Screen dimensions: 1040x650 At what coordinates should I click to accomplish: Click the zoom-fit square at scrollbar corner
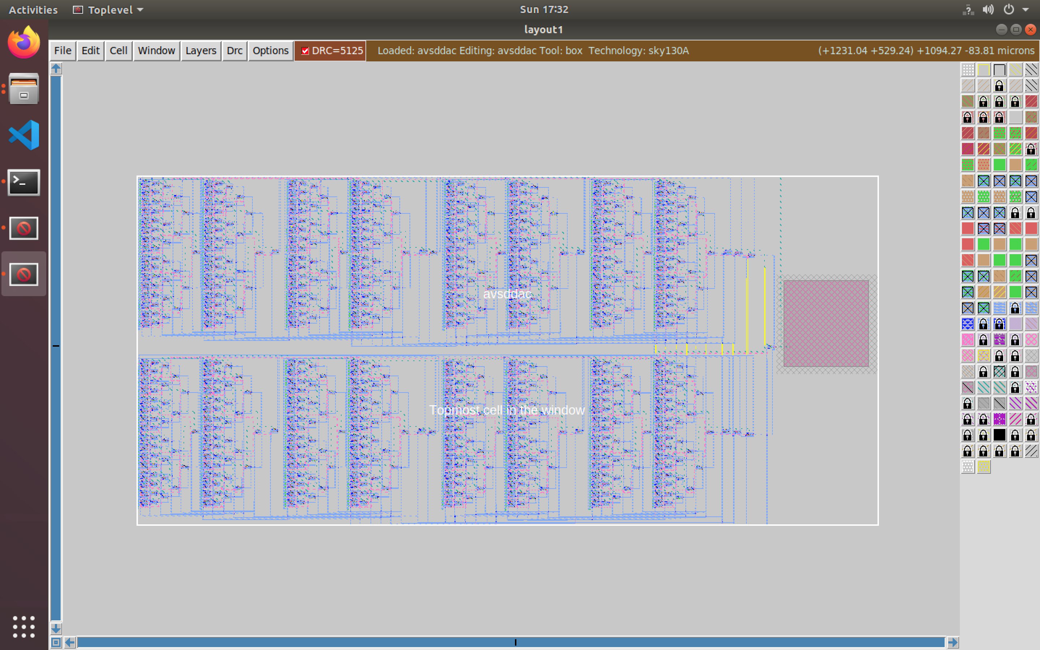[56, 642]
